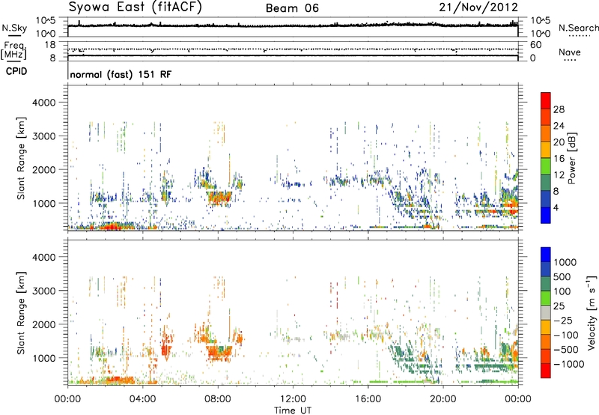Select the '-500' tick on the Velocity scale

point(566,350)
